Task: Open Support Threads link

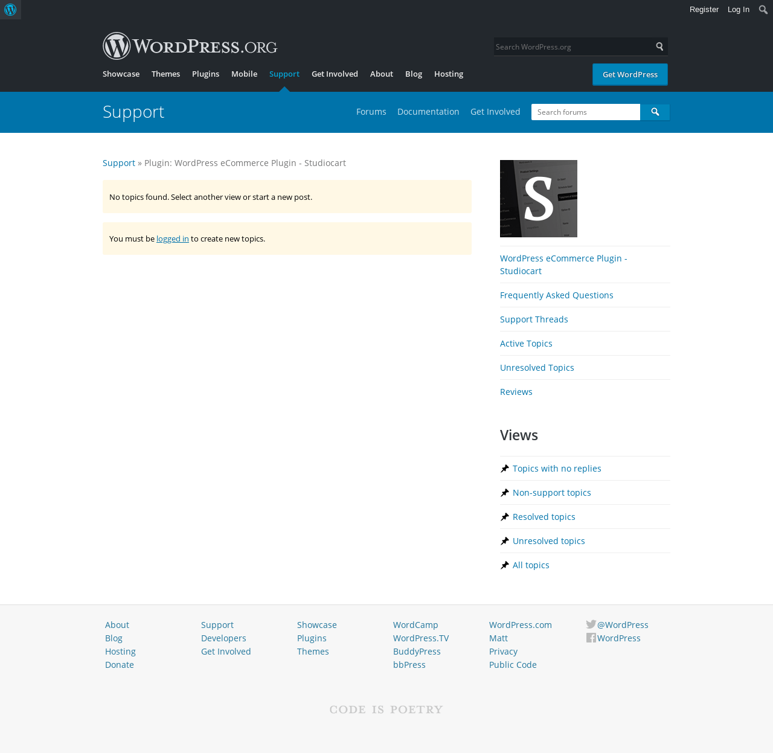Action: click(534, 319)
